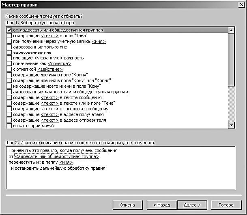Tick "не содержащие моего имени в поле Кому"
Viewport: 247px width, 215px height.
pyautogui.click(x=9, y=86)
